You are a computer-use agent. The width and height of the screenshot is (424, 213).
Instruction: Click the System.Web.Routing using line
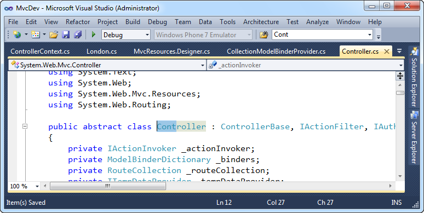pyautogui.click(x=110, y=105)
